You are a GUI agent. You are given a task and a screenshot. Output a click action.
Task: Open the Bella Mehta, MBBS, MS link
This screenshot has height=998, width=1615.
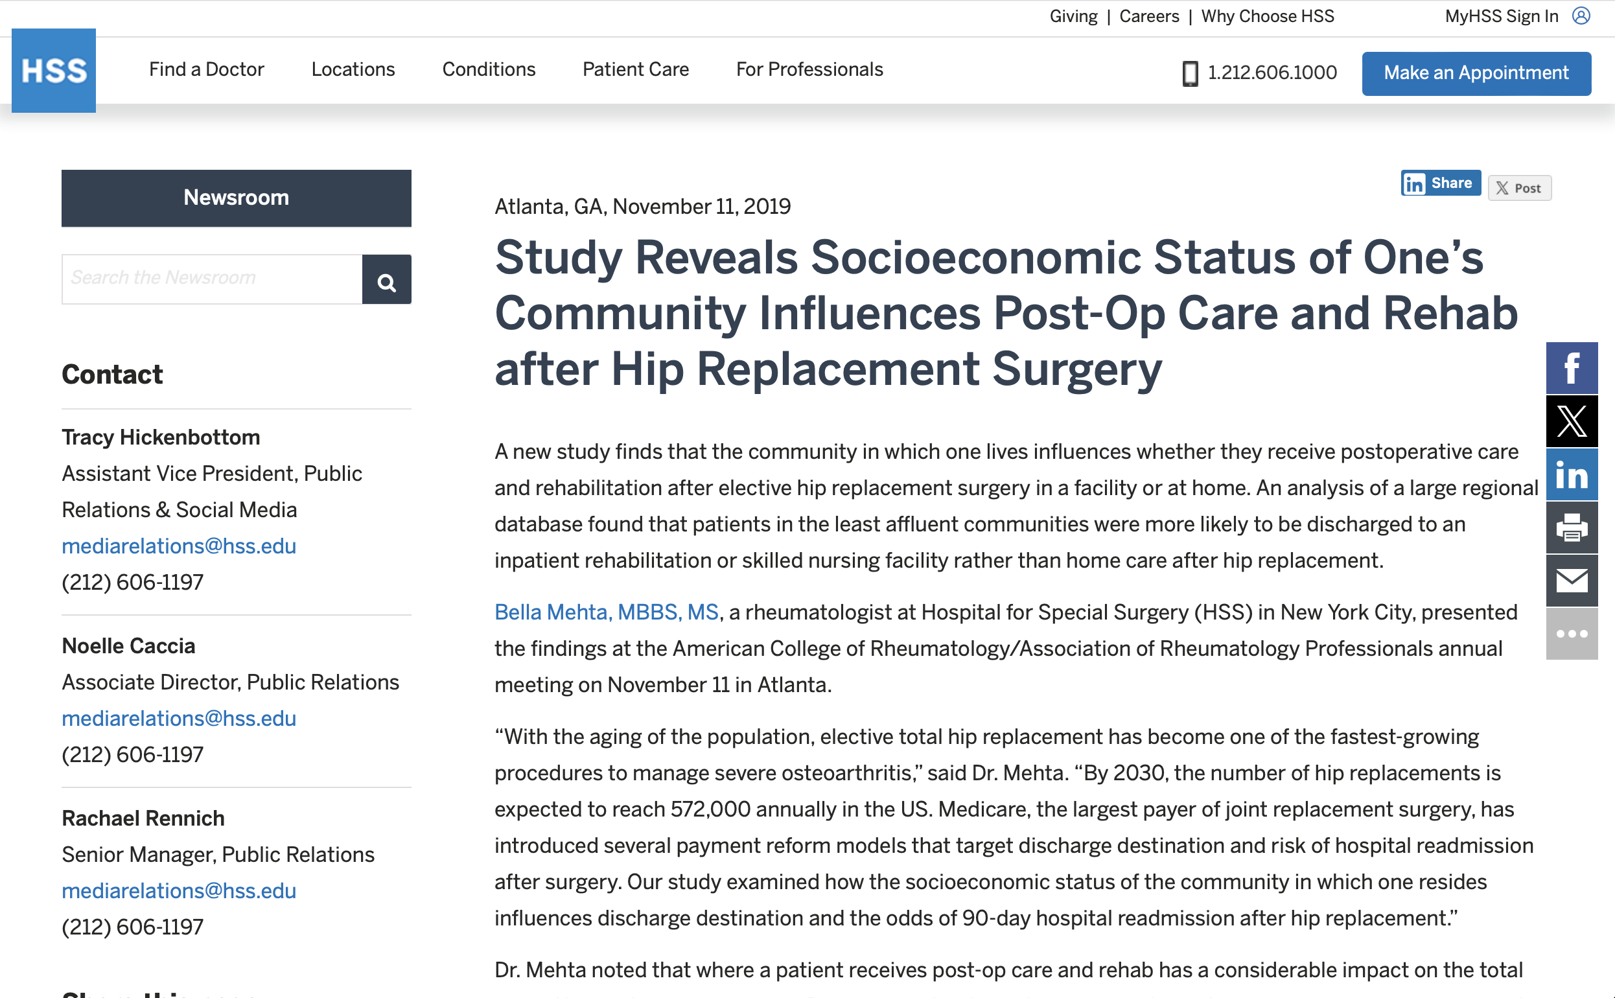click(606, 612)
